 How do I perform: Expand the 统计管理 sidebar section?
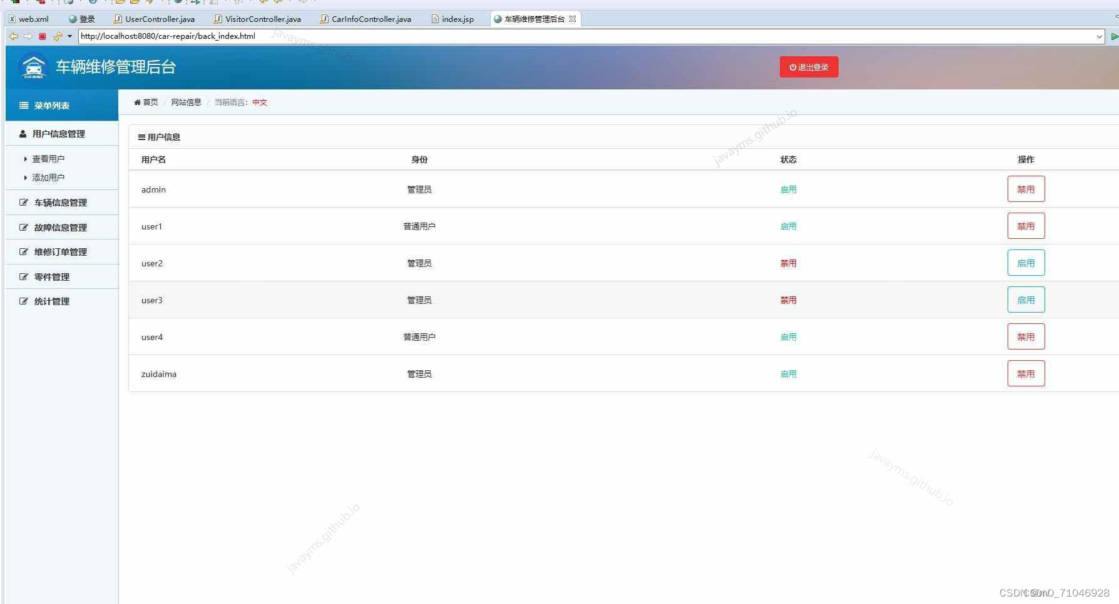pyautogui.click(x=51, y=301)
